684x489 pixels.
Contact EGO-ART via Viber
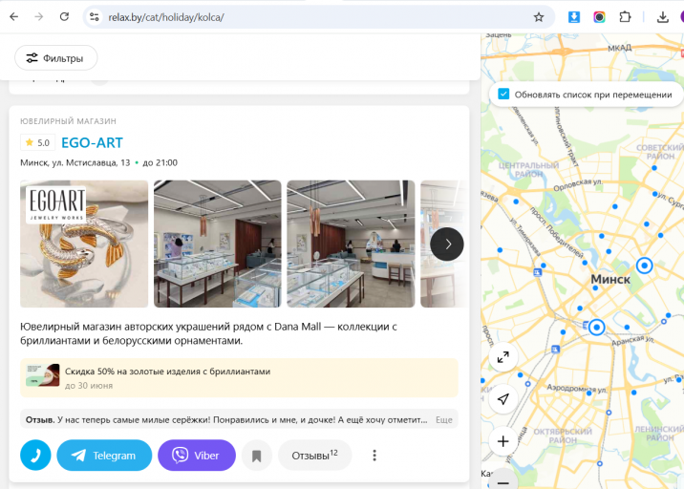click(197, 456)
